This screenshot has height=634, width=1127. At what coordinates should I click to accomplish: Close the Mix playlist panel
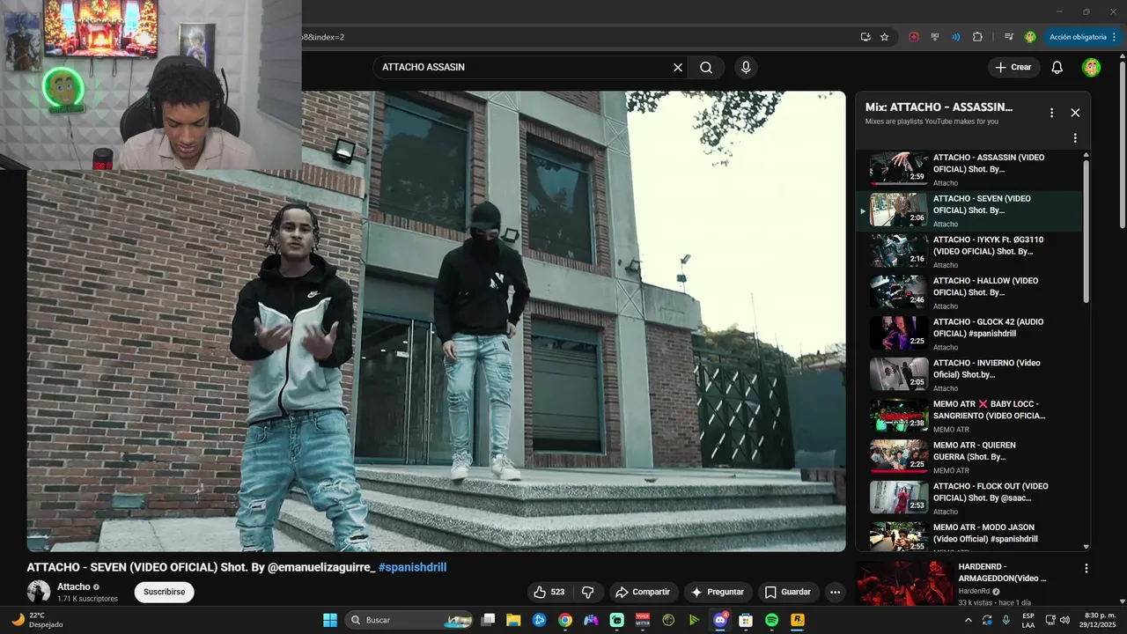(1075, 113)
